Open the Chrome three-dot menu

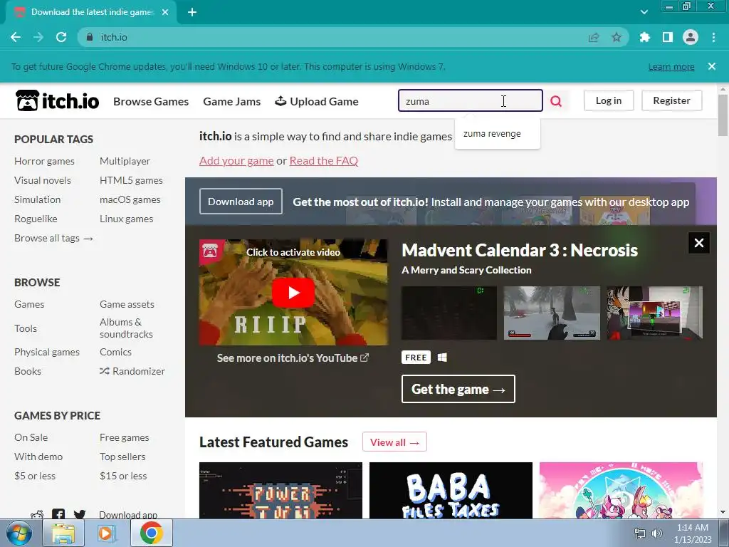[x=713, y=37]
